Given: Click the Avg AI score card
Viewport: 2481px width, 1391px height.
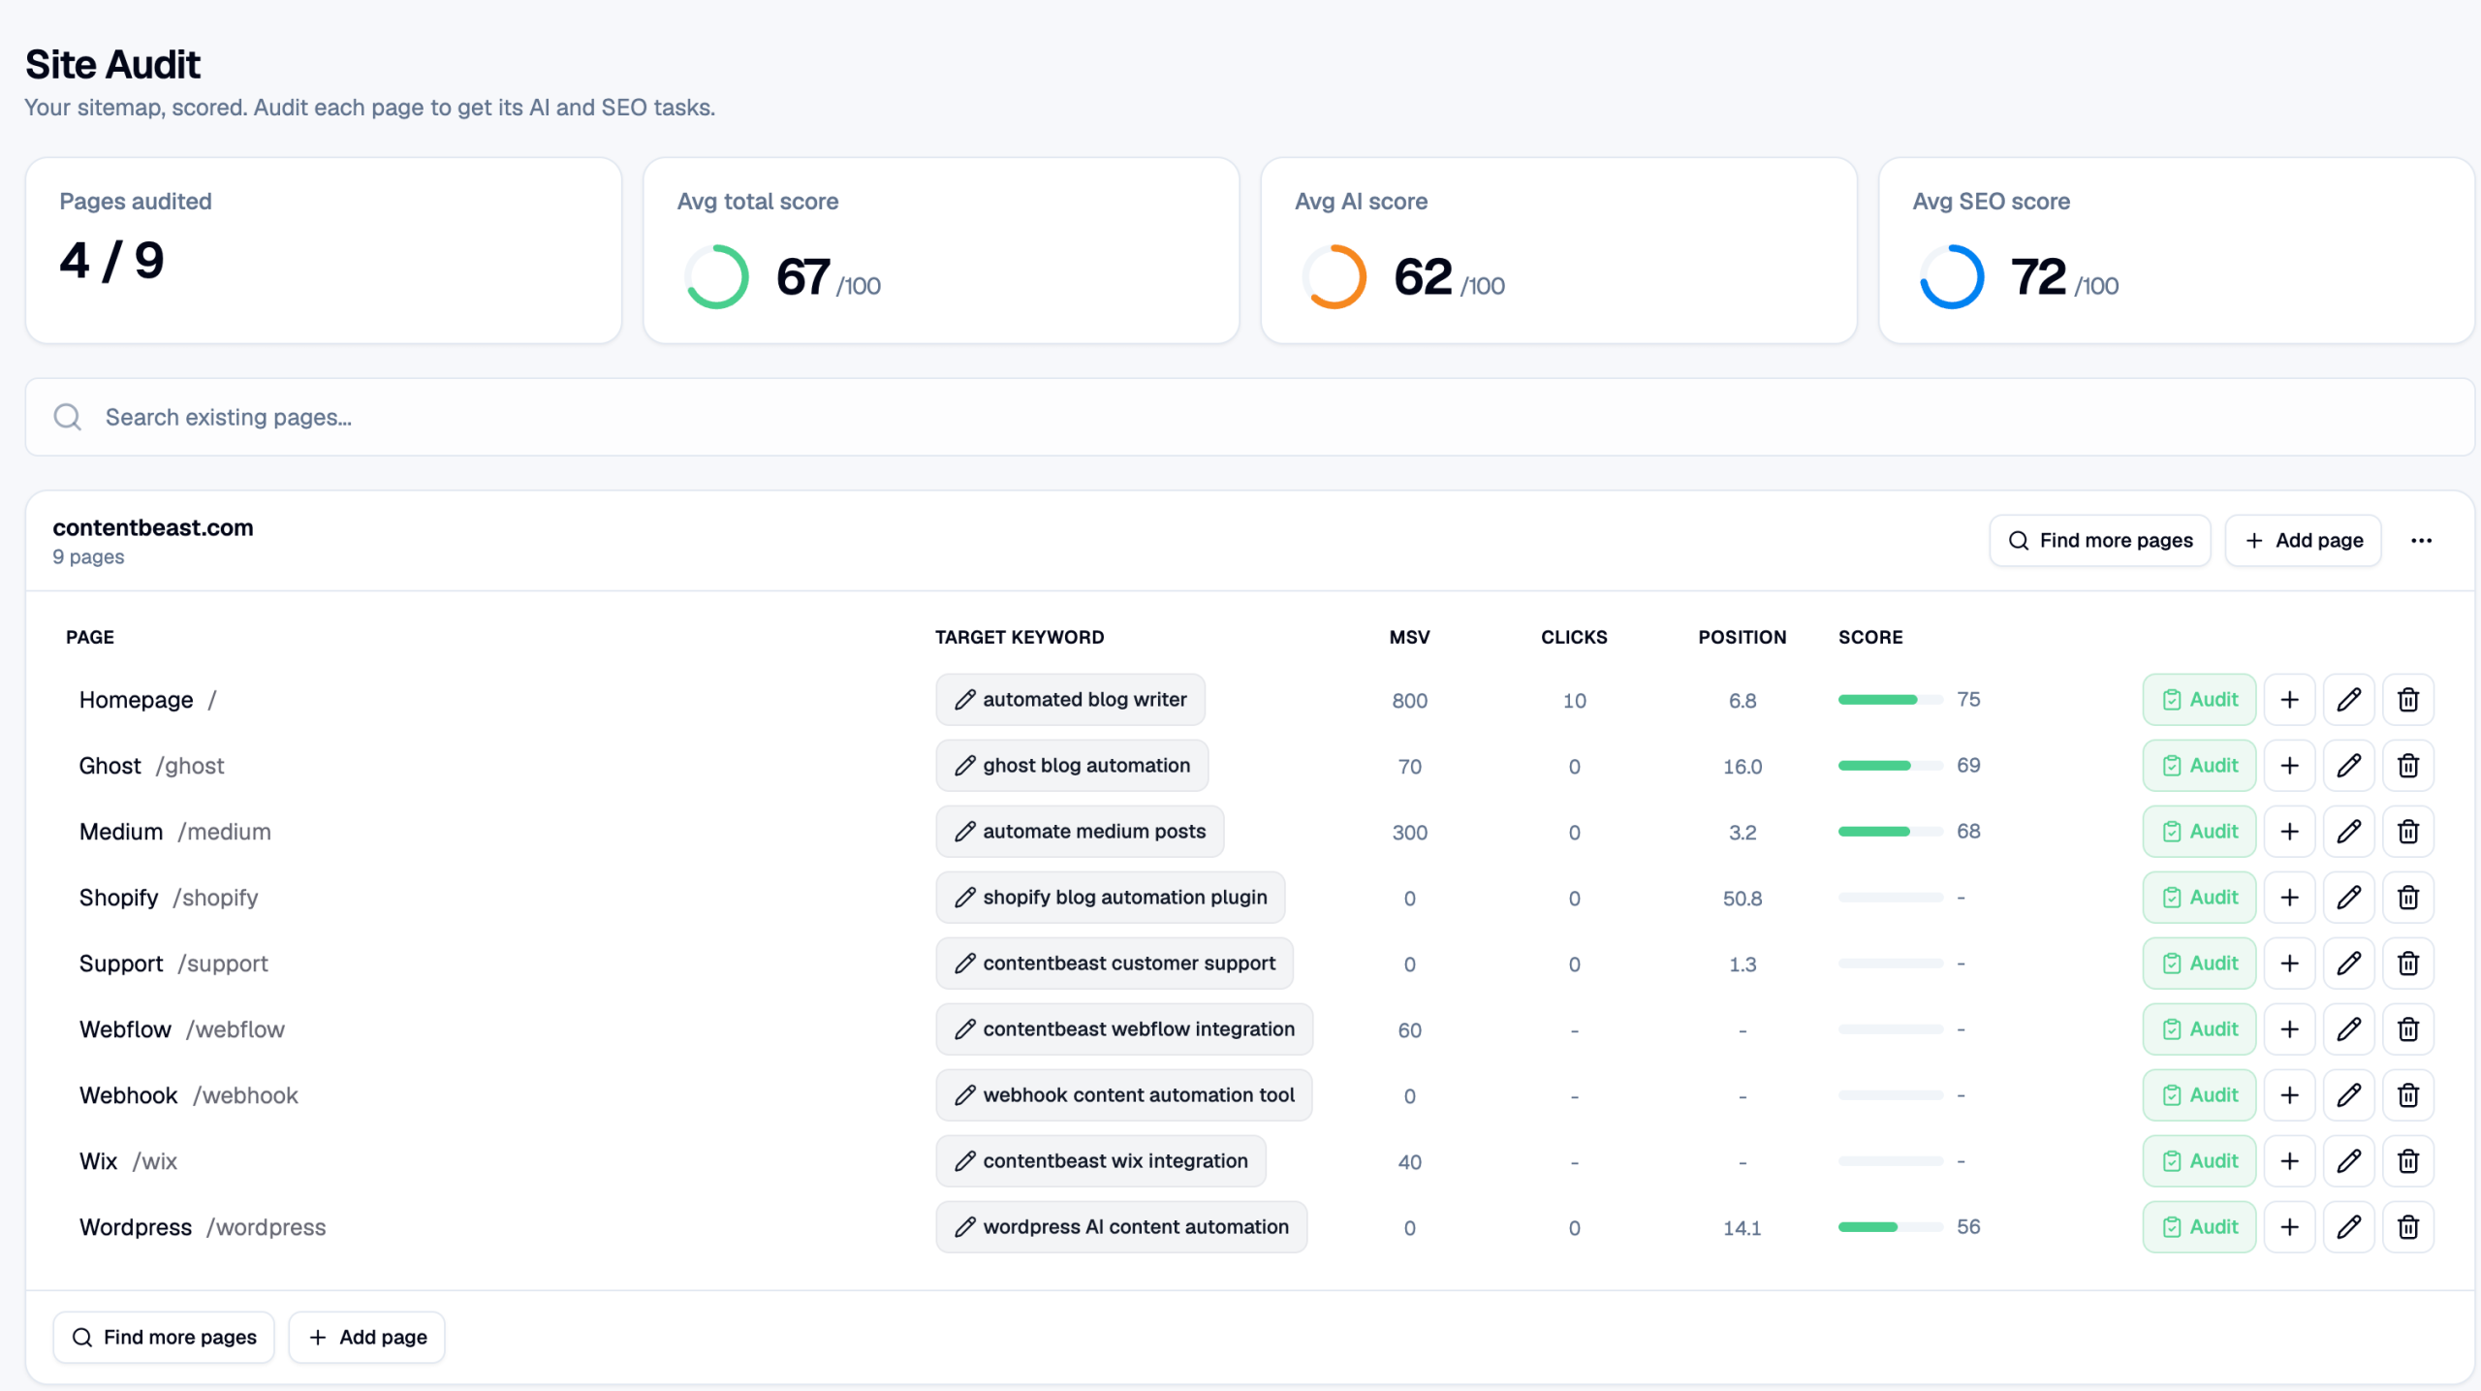Looking at the screenshot, I should [1558, 250].
